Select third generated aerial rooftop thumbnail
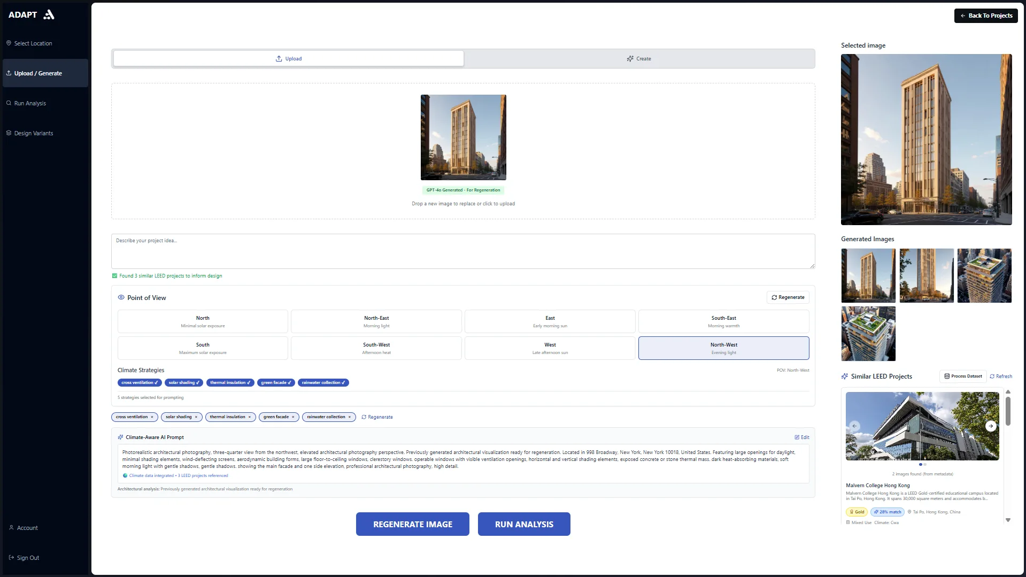This screenshot has height=577, width=1026. [x=984, y=275]
